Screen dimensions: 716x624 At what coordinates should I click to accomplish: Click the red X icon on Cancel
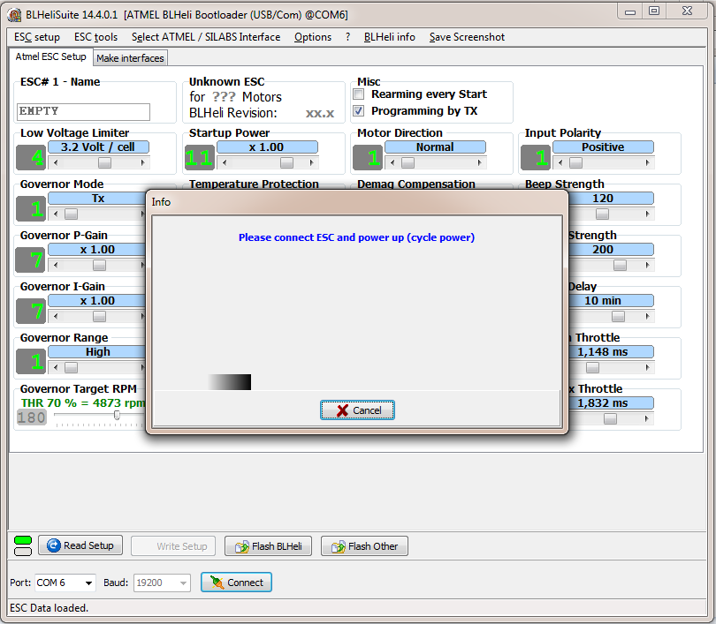(342, 410)
